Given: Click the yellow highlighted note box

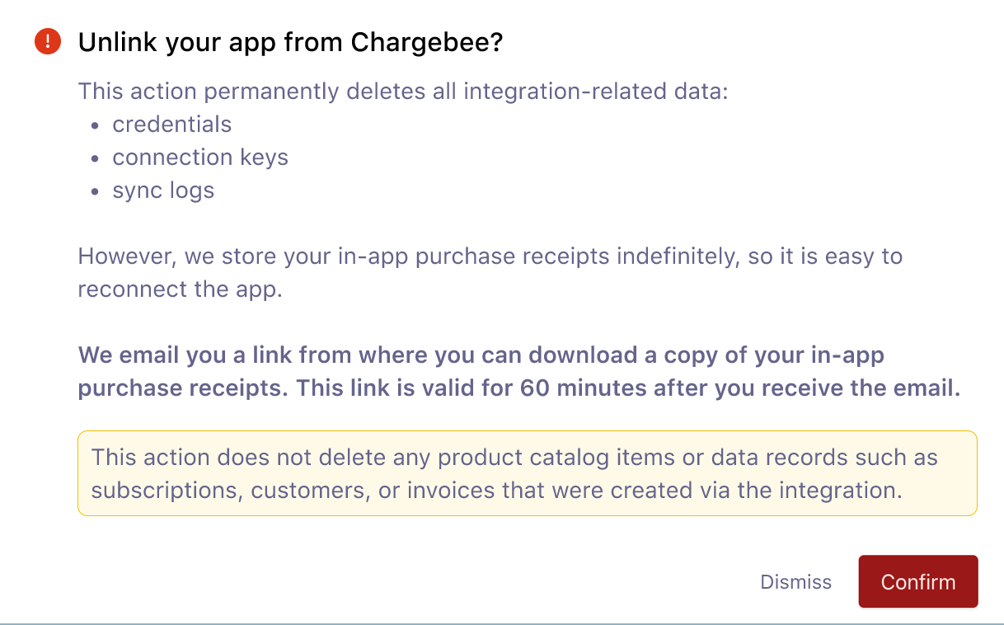Looking at the screenshot, I should (528, 473).
